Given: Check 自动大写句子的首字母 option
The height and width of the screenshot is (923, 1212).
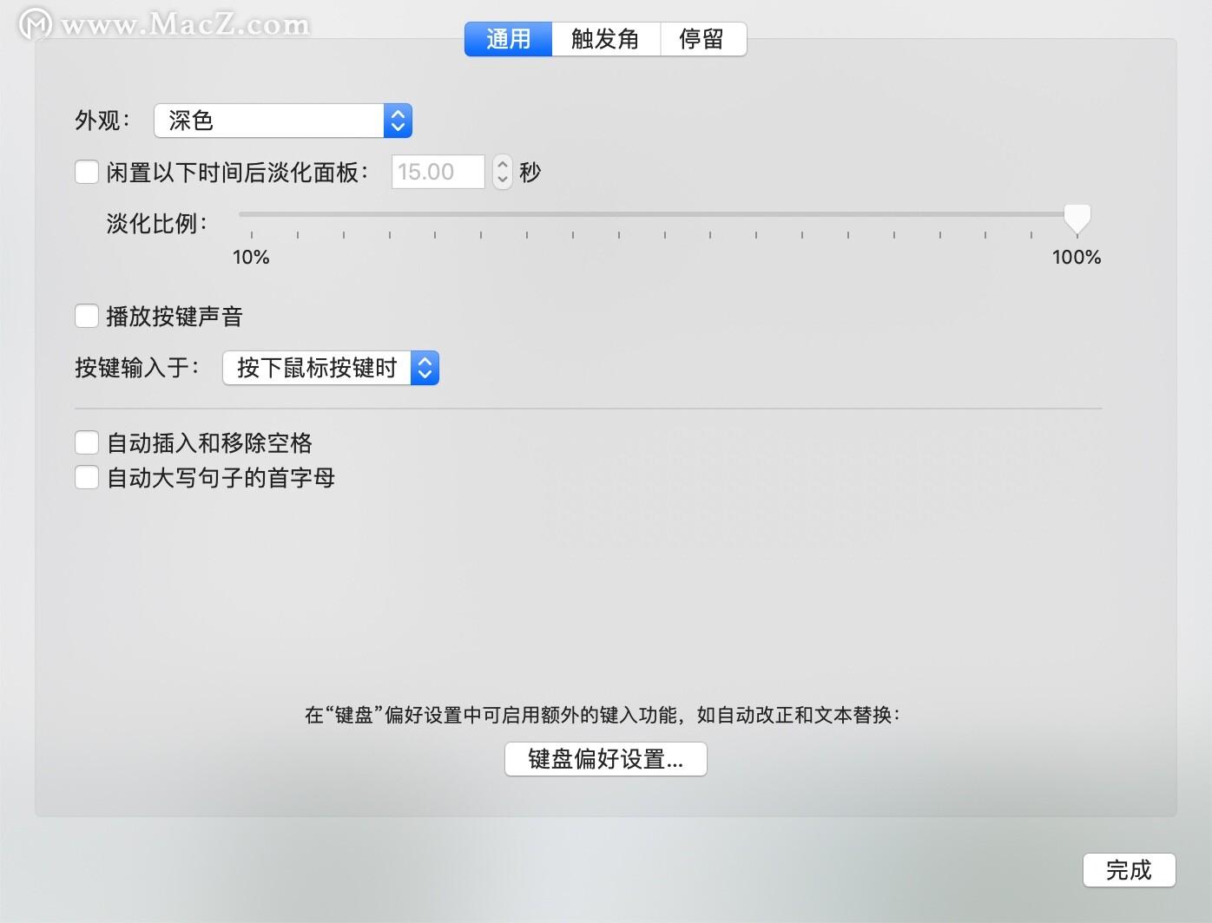Looking at the screenshot, I should tap(87, 477).
